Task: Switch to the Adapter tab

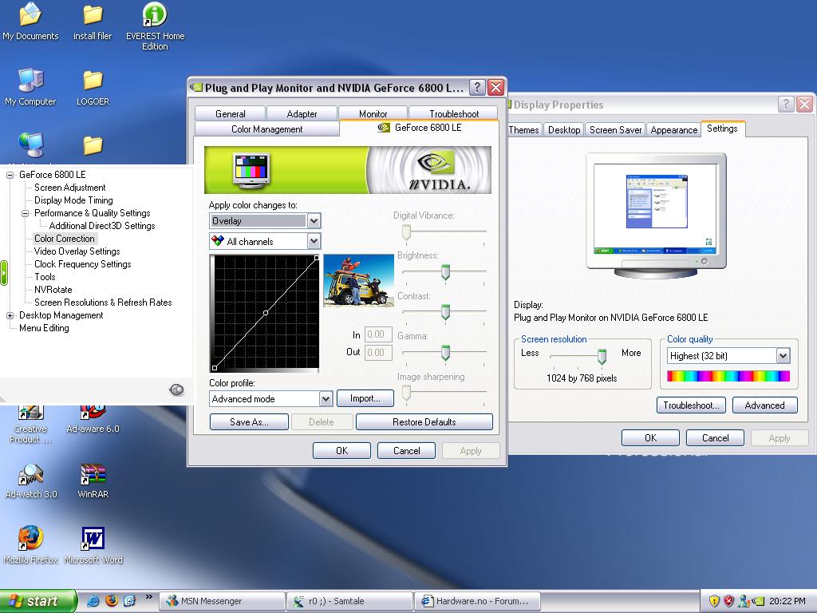Action: 302,113
